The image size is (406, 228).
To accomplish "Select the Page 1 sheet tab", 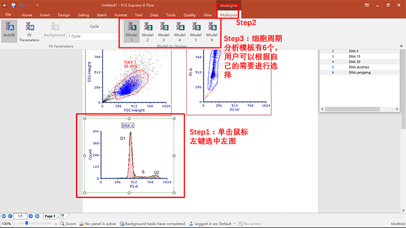I will pyautogui.click(x=50, y=216).
